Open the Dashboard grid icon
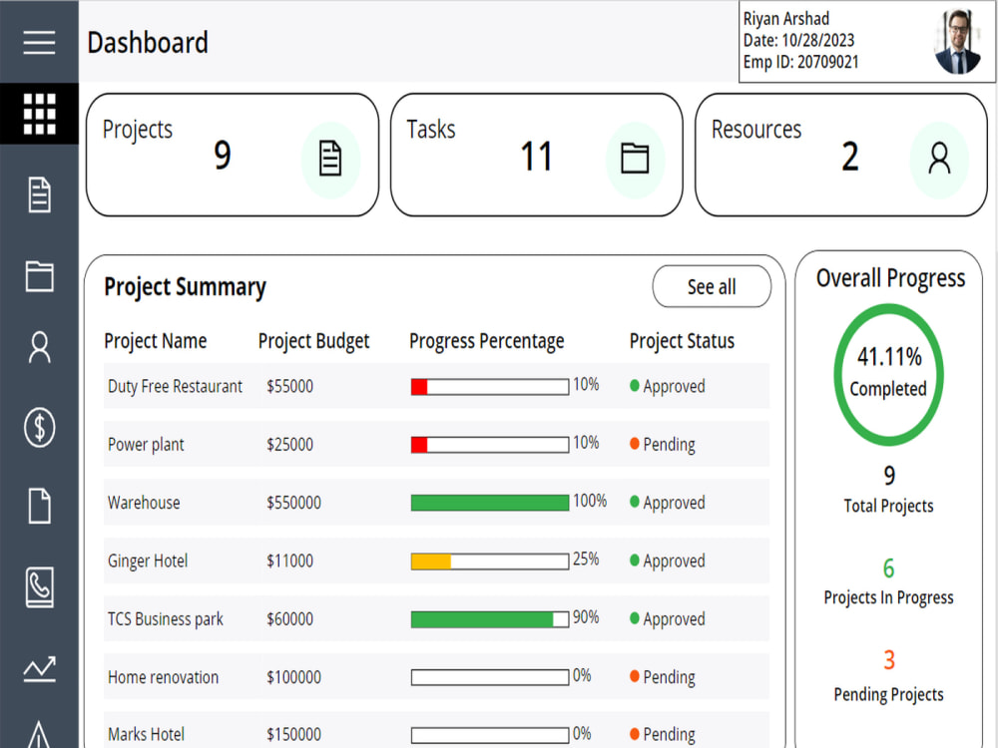This screenshot has width=998, height=748. (x=39, y=114)
